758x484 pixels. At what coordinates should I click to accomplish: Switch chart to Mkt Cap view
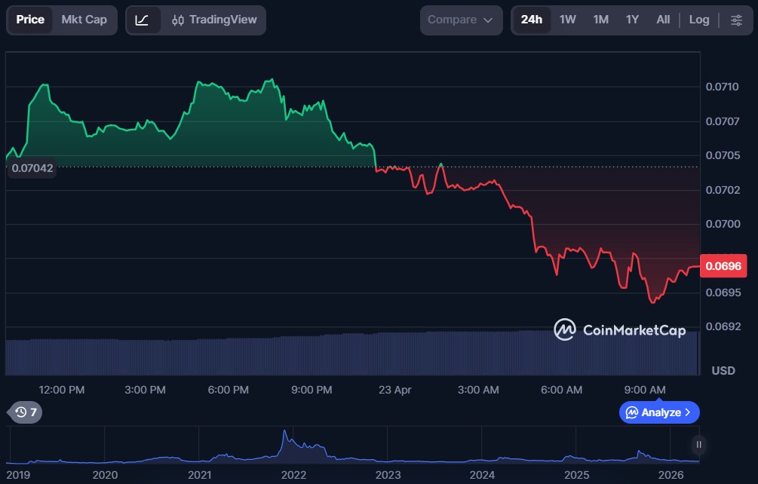tap(84, 20)
